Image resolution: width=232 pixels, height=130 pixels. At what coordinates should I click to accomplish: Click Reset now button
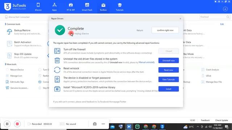point(169,70)
